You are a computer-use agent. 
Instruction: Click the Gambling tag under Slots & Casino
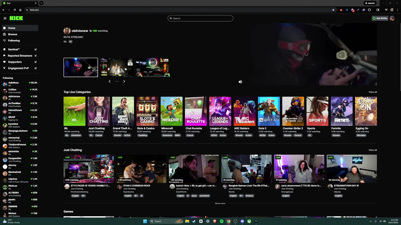click(143, 135)
